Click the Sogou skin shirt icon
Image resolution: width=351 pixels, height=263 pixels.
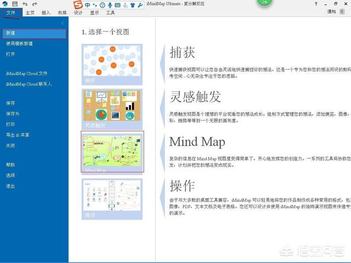[x=133, y=4]
